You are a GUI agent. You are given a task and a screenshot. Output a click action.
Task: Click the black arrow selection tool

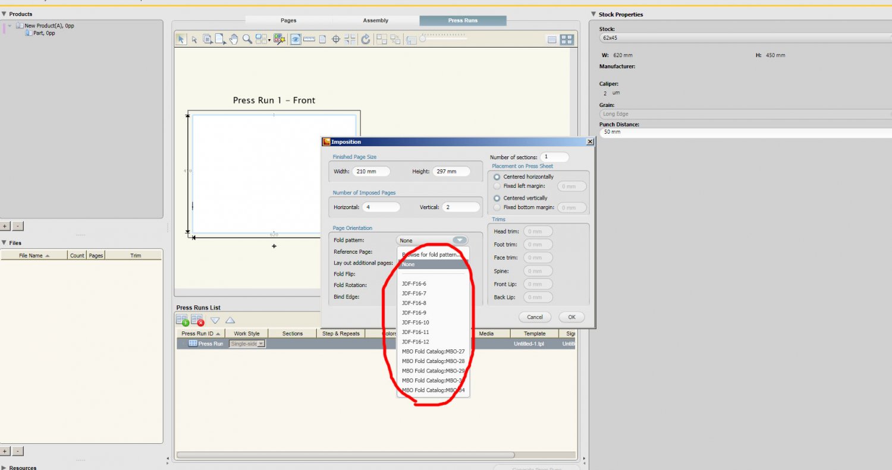point(181,39)
